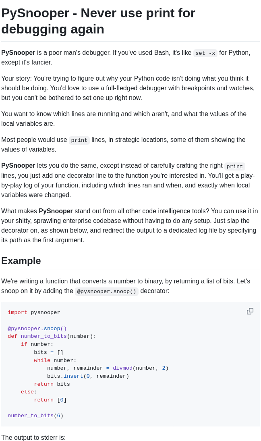The image size is (261, 441).
Task: Click the number_to_bits function definition
Action: coord(51,336)
